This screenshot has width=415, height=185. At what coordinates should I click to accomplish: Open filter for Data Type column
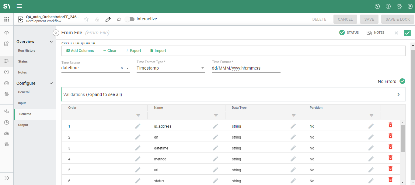coord(294,116)
